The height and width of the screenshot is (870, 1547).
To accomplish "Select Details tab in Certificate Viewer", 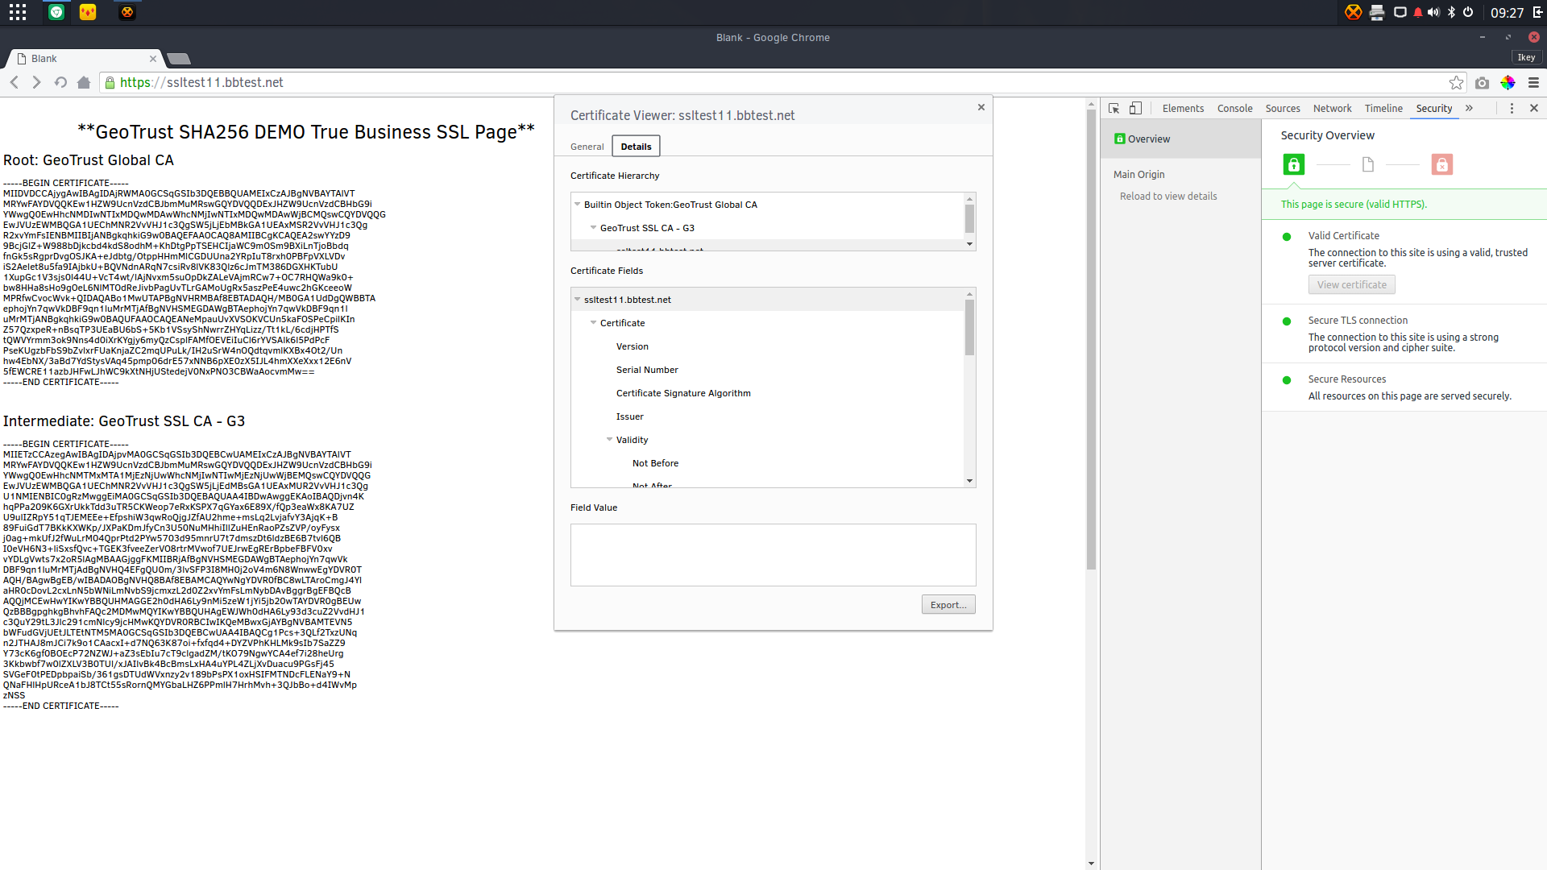I will coord(636,147).
